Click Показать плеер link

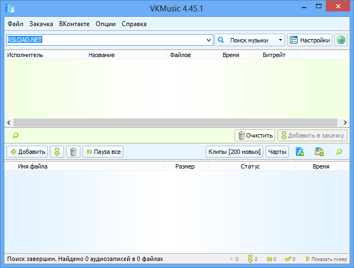(x=327, y=259)
